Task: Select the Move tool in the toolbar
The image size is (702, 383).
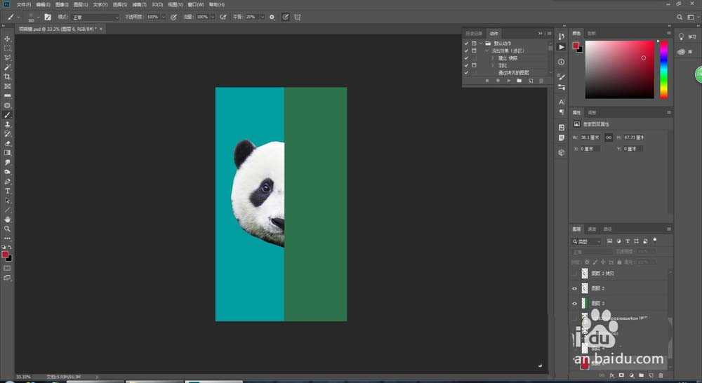Action: click(x=8, y=39)
